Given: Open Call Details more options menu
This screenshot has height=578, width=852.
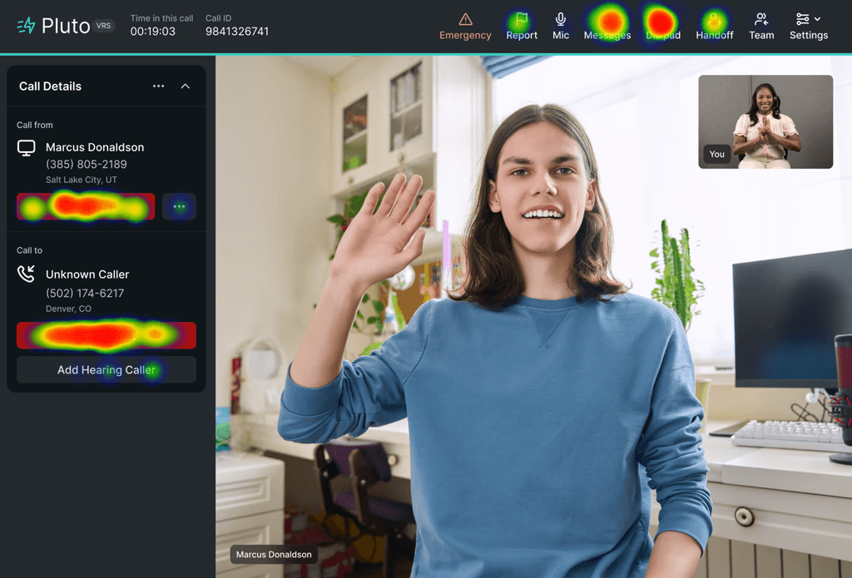Looking at the screenshot, I should click(x=158, y=86).
